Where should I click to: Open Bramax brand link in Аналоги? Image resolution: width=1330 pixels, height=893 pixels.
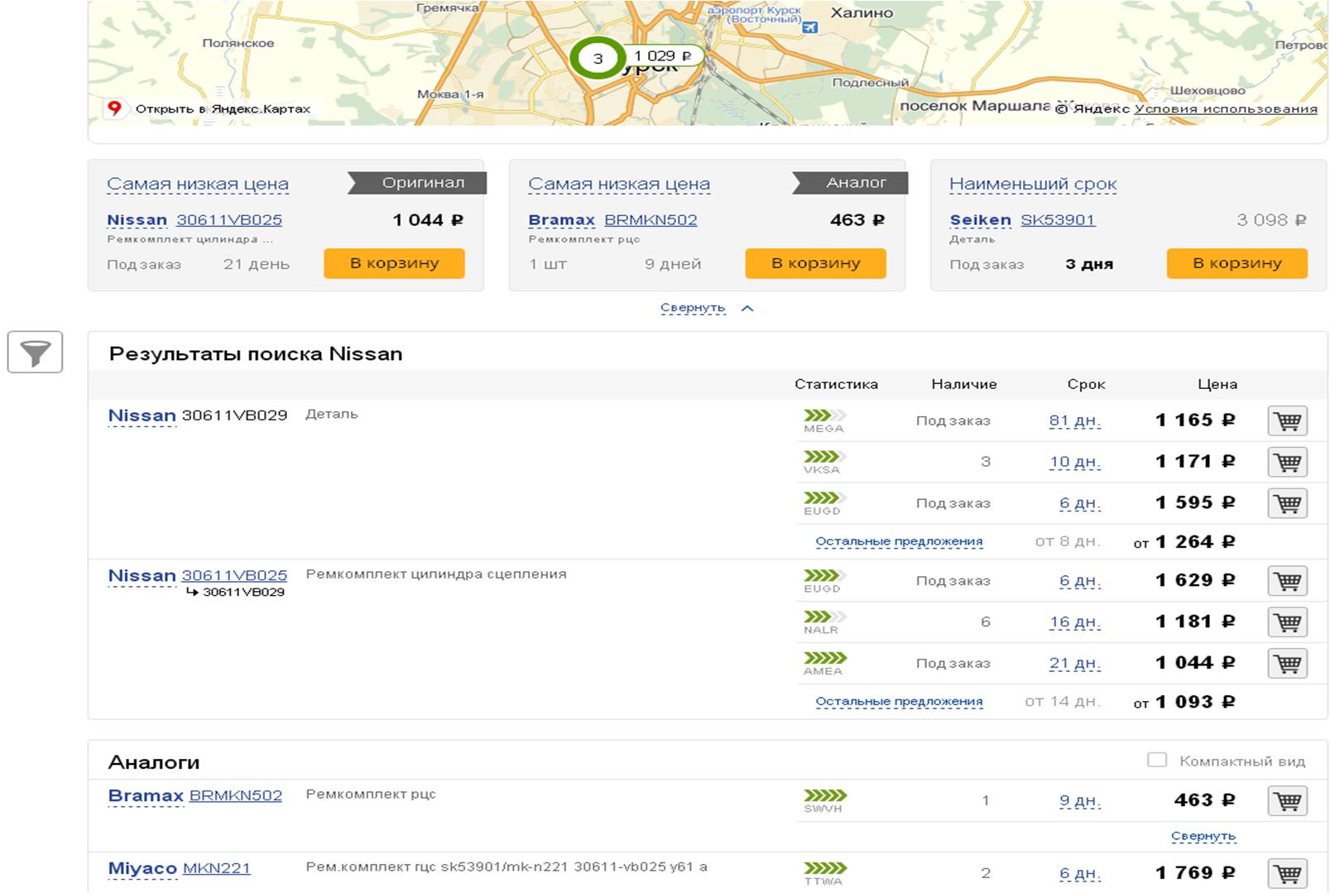(146, 795)
